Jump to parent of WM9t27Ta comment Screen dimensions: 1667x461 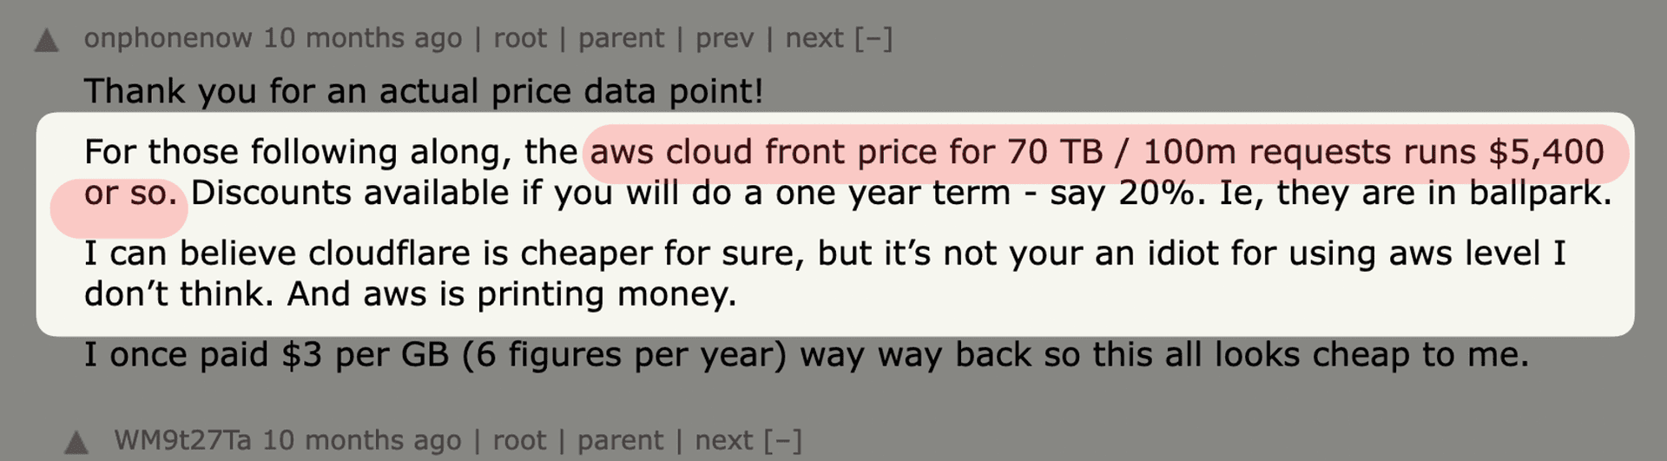(620, 441)
